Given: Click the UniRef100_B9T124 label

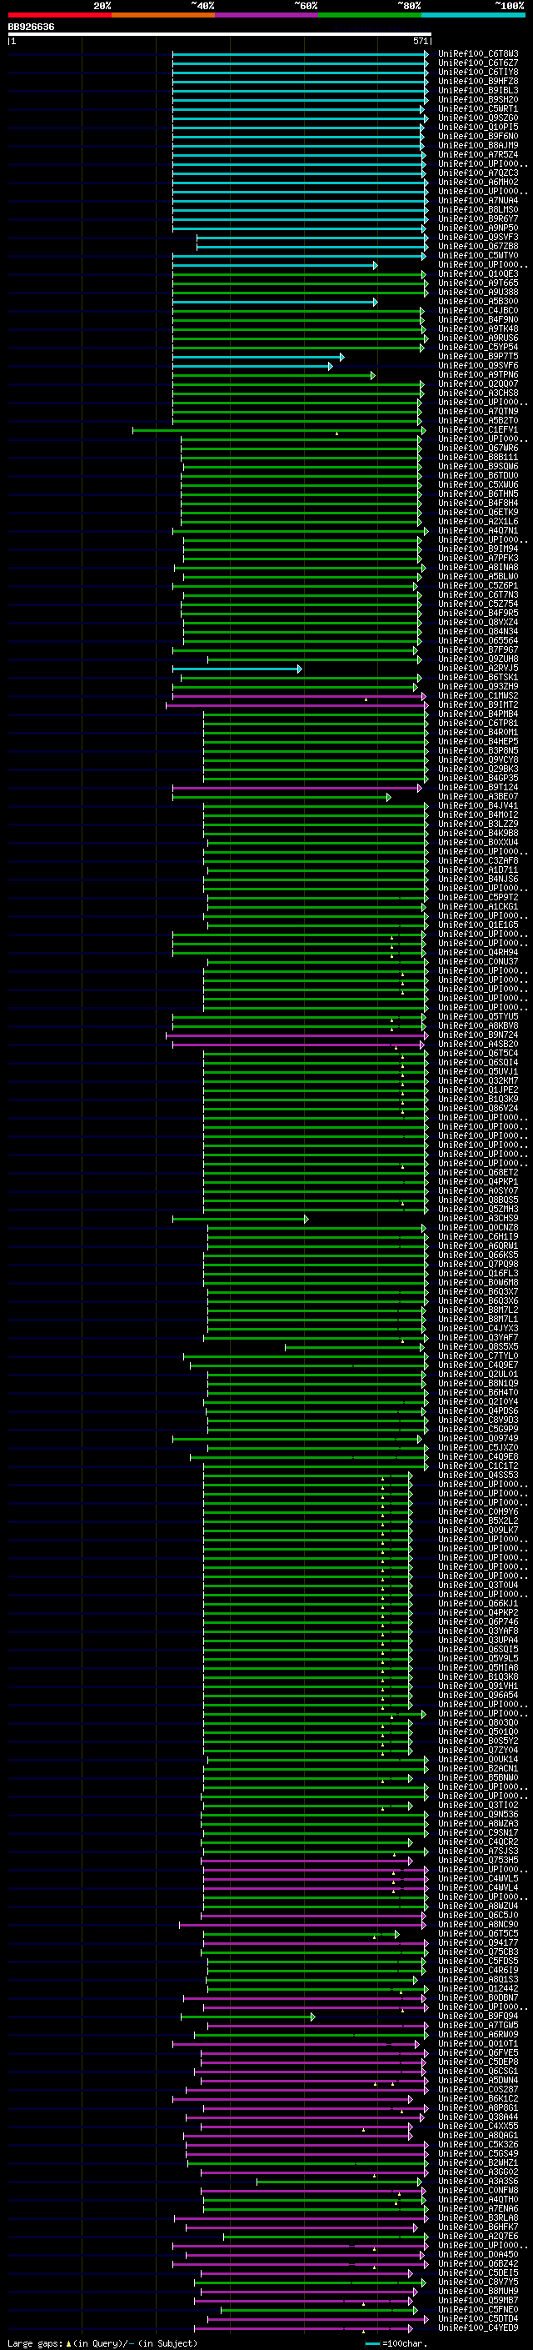Looking at the screenshot, I should [x=478, y=787].
